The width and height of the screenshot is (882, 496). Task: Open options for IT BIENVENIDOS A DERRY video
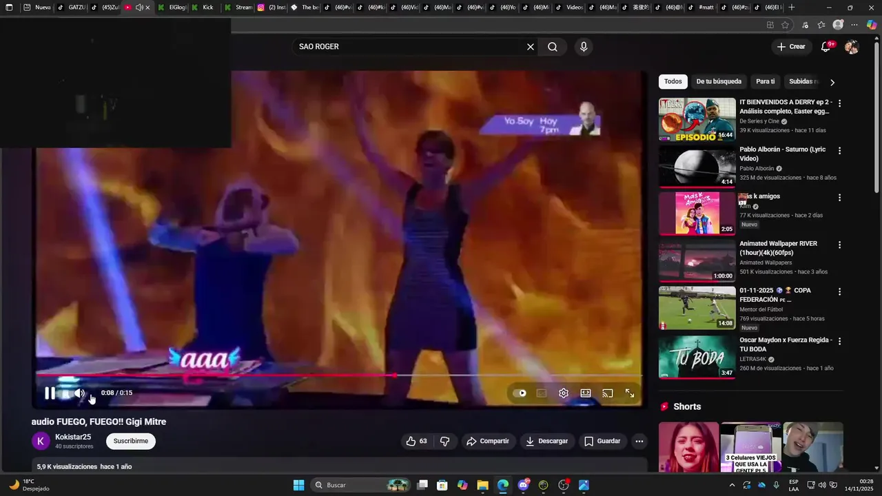(839, 103)
